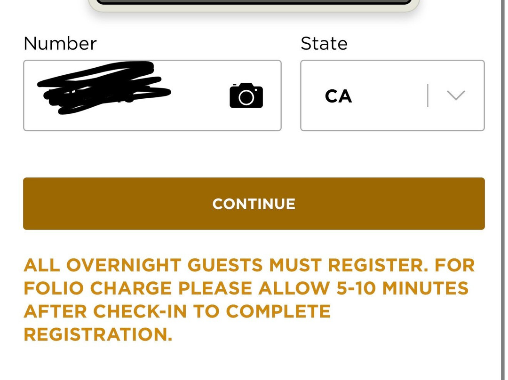
Task: Tap the camera icon to scan plate
Action: [x=246, y=95]
